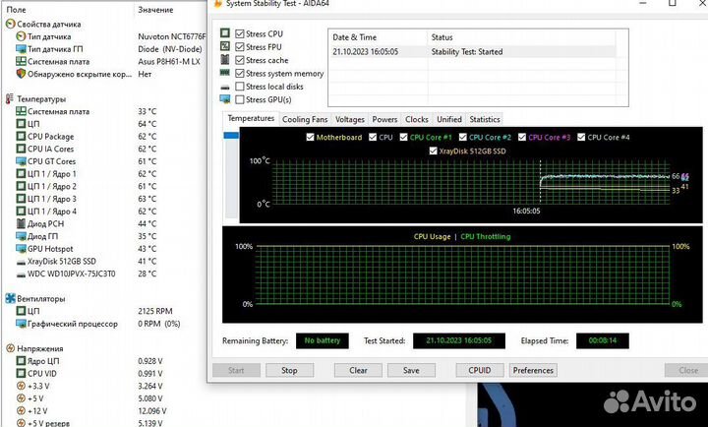Open the Clocks tab

(416, 119)
